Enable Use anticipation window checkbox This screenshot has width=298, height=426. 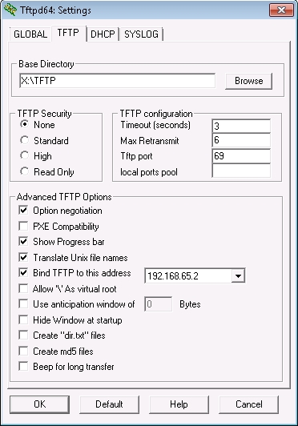pos(23,304)
